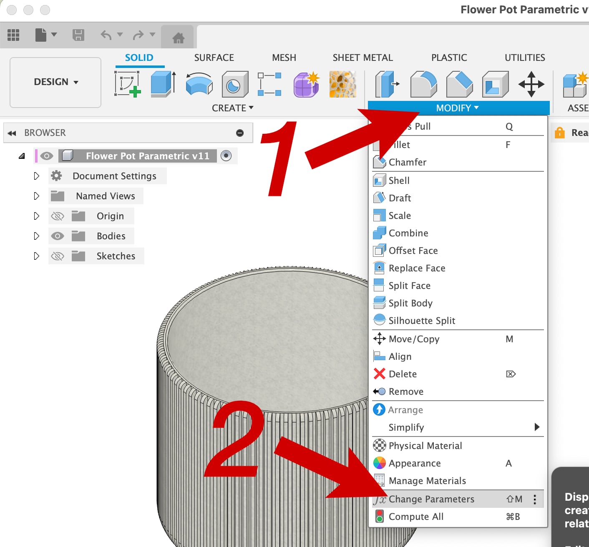Choose Draft menu entry
The height and width of the screenshot is (547, 589).
[458, 198]
